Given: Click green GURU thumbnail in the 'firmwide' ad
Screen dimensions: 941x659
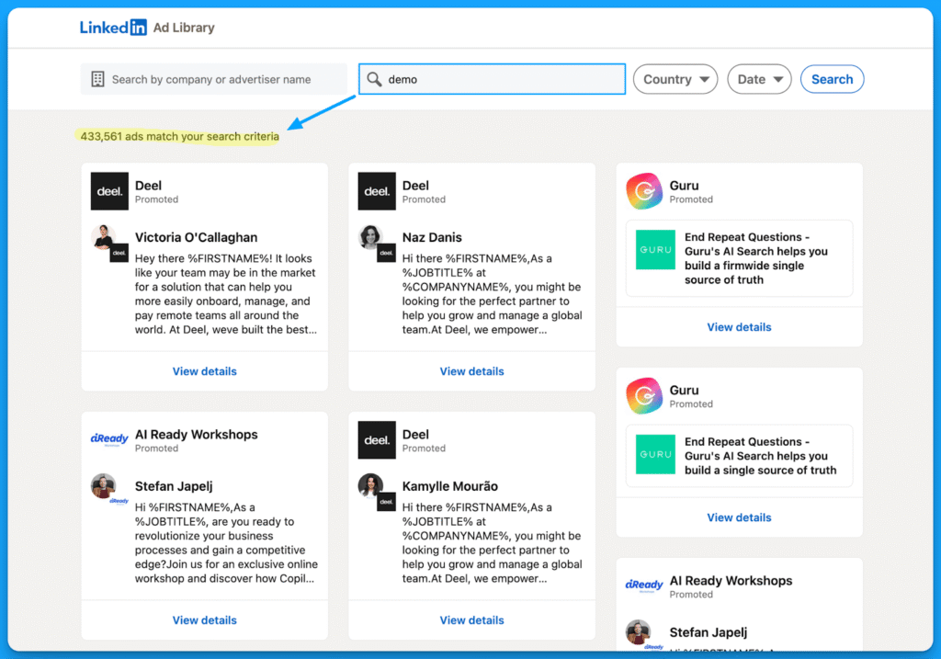Looking at the screenshot, I should tap(655, 250).
